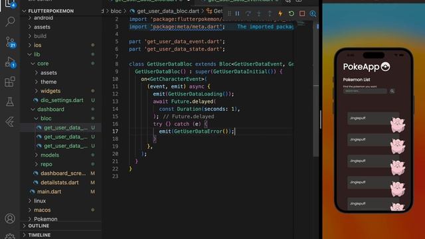Image resolution: width=425 pixels, height=239 pixels.
Task: Open the Flutter sidebar icon
Action: pos(10,122)
